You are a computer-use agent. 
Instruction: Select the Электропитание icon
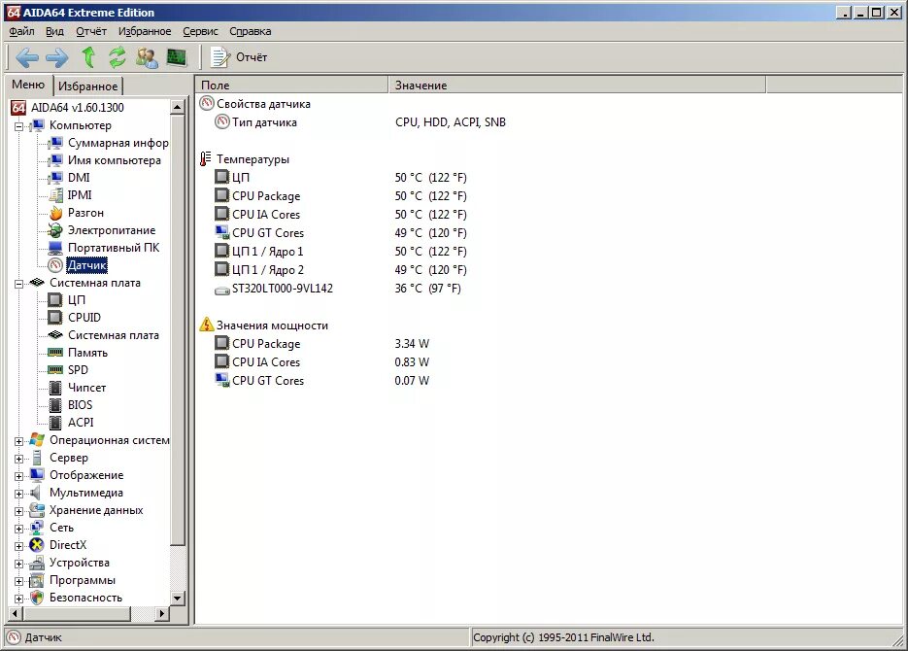(55, 230)
